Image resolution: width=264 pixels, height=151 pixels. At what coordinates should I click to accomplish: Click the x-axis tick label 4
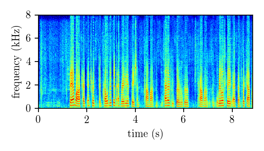[x=135, y=120]
